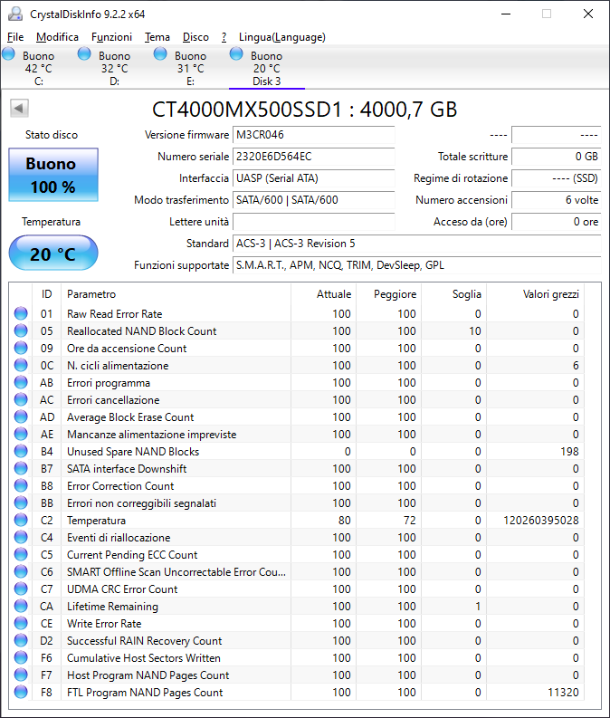Click status orb for Errori non correggibili segnalati

coord(21,503)
